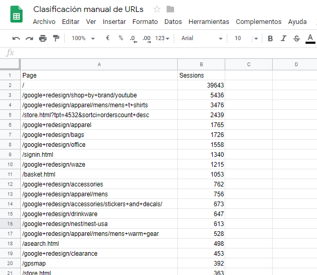The width and height of the screenshot is (317, 275).
Task: Select cell with value 453
Action: point(201,254)
